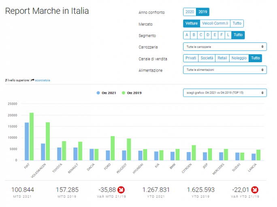The height and width of the screenshot is (207, 277).
Task: Click the BMW axis label
Action: point(173,166)
